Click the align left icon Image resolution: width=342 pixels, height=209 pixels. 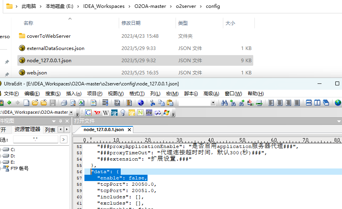(271, 103)
